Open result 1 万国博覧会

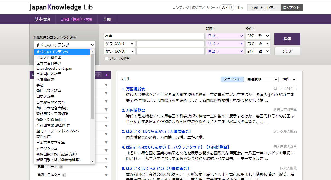coord(136,89)
